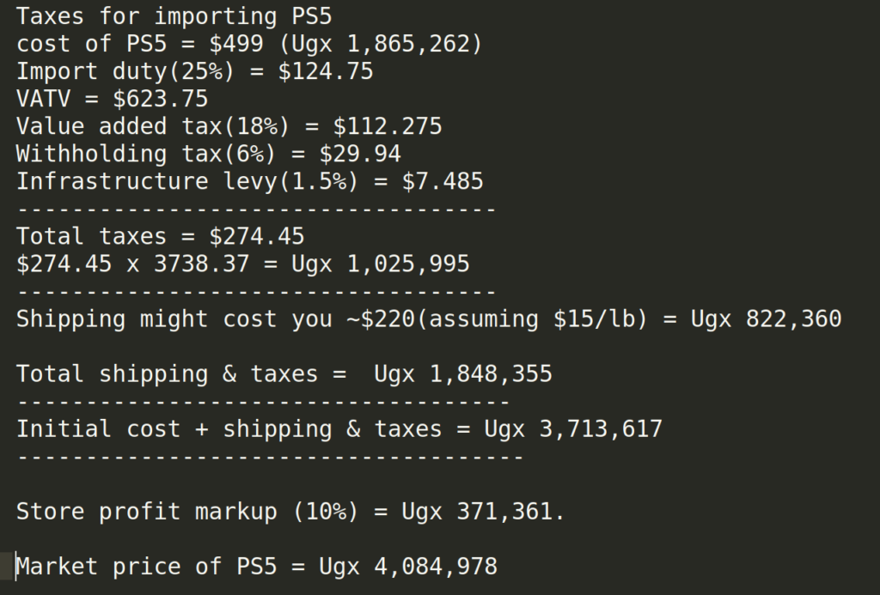Click the 'Shipping might cost you' text

coord(174,319)
